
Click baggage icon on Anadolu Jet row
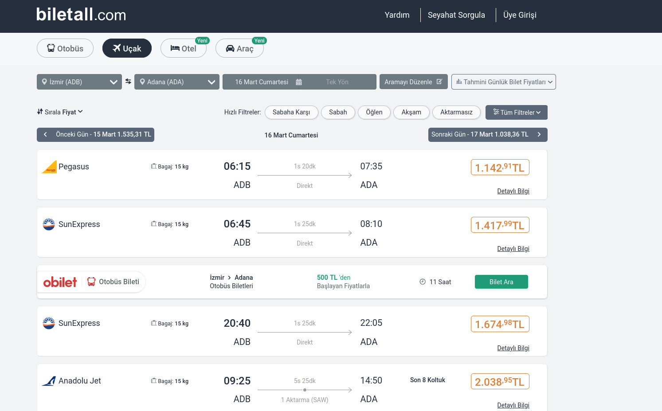[153, 381]
